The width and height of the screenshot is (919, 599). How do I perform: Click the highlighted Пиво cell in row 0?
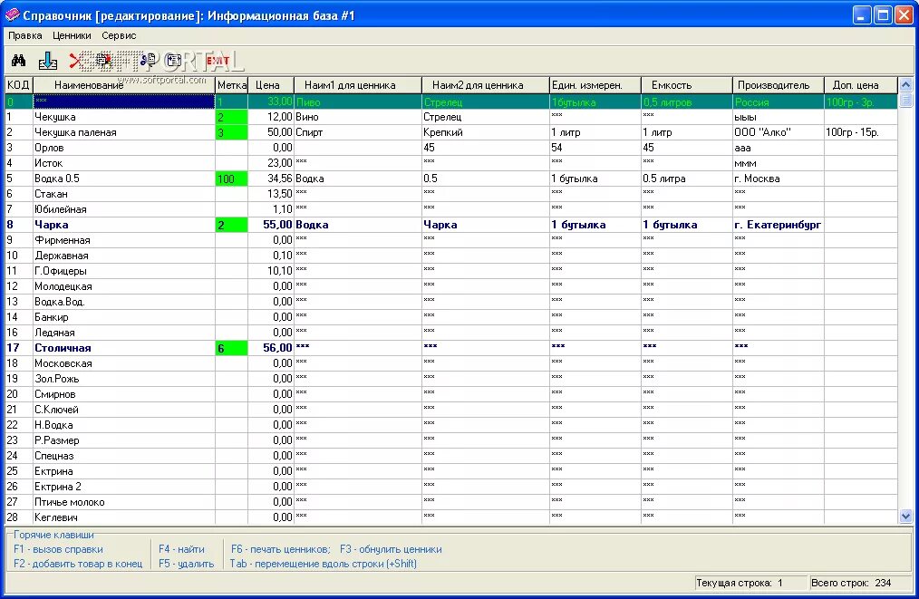357,102
